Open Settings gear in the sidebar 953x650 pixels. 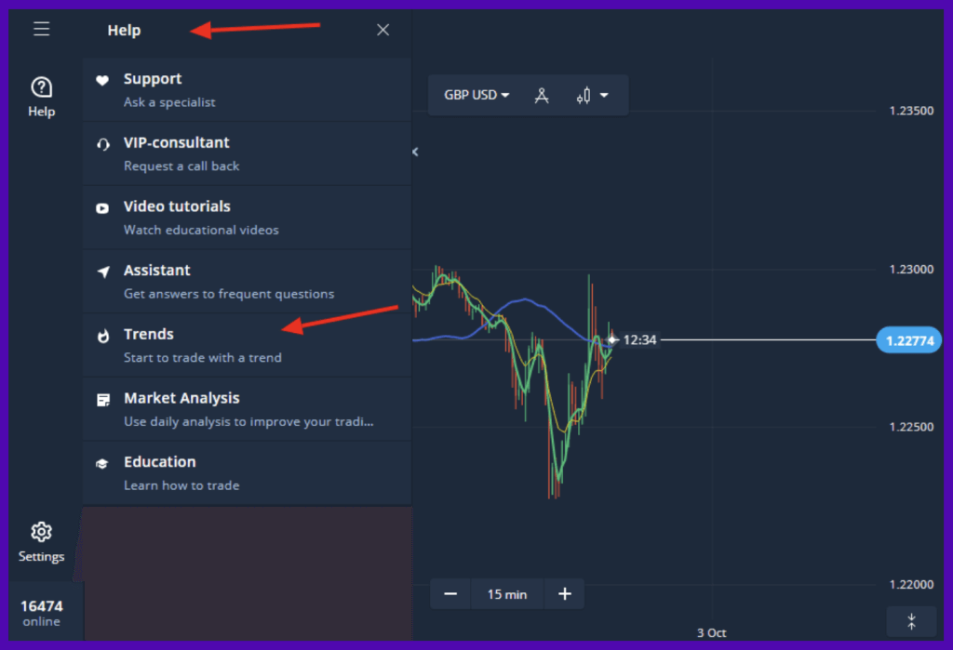[41, 532]
